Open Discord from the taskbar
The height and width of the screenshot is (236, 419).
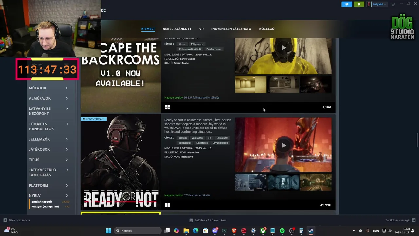[x=215, y=231]
